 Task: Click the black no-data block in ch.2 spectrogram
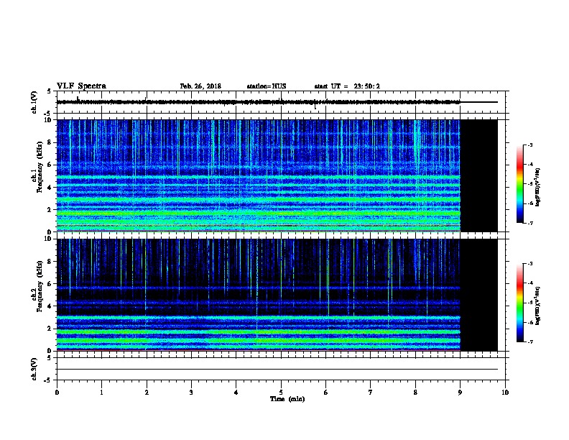479,295
